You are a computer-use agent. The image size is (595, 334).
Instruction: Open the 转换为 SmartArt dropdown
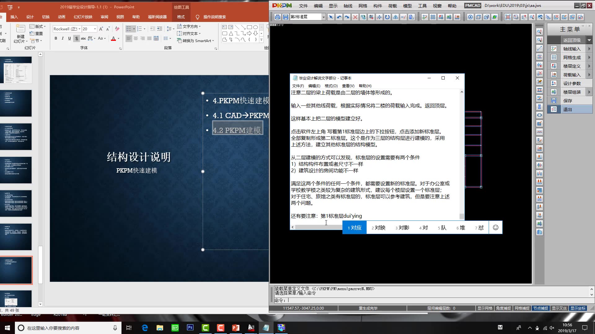[196, 41]
